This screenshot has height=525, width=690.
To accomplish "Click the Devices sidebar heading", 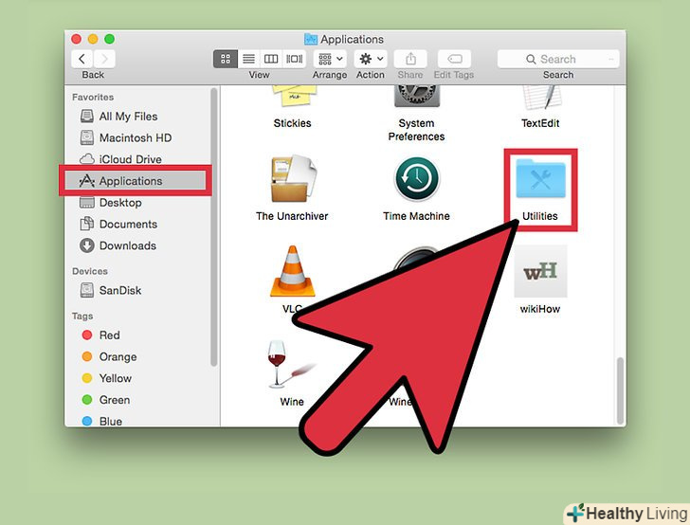I will (x=90, y=272).
